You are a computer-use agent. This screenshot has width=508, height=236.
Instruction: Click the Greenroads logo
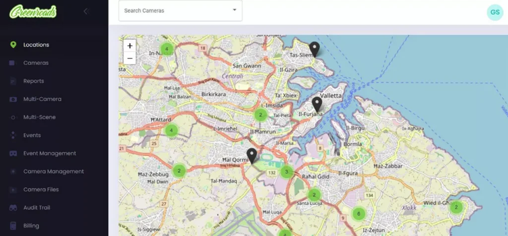click(33, 11)
